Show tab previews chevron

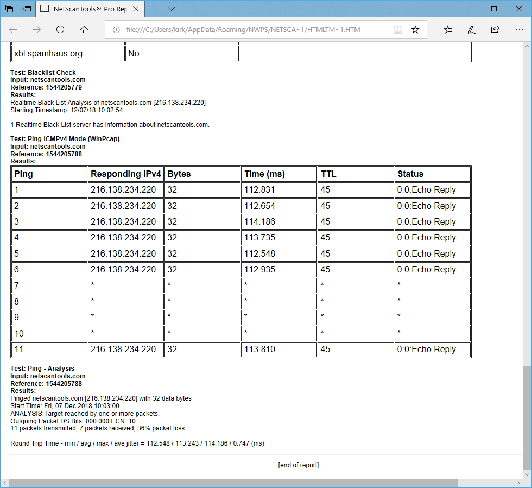click(x=171, y=9)
